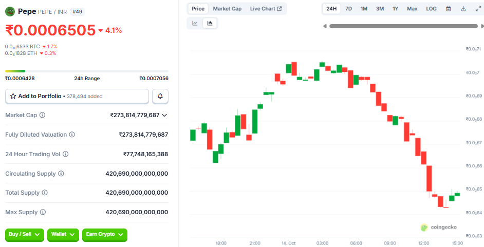Screen dimensions: 484x247
Task: Select the candlestick chart view icon
Action: pos(210,23)
